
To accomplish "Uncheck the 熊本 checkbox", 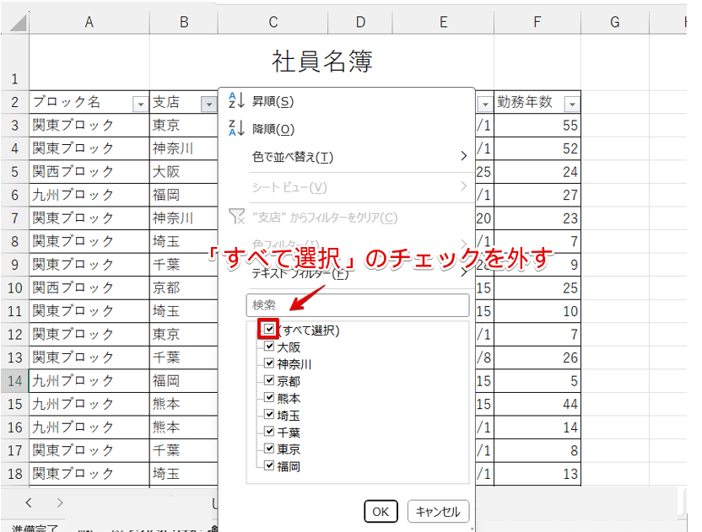I will [269, 397].
